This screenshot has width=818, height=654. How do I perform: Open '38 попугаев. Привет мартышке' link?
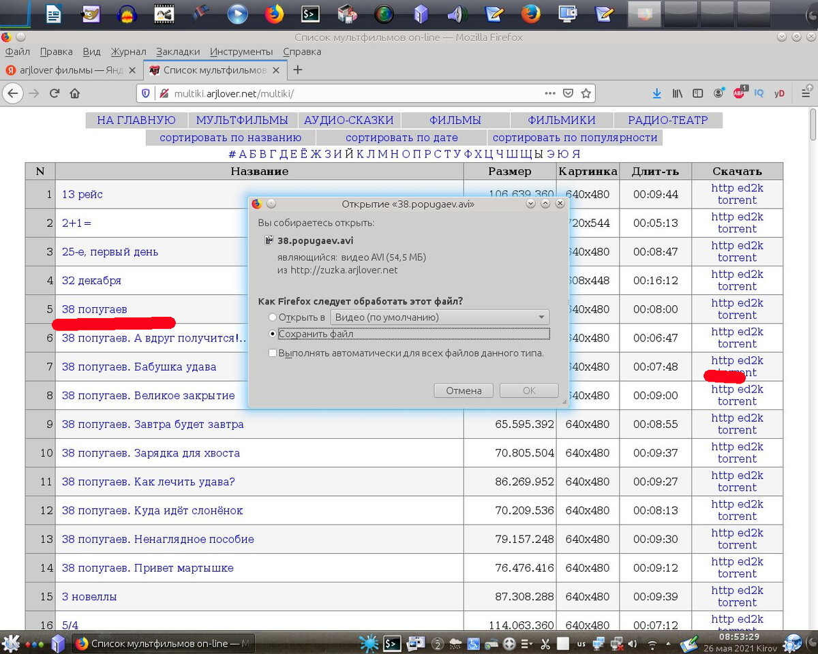tap(148, 568)
